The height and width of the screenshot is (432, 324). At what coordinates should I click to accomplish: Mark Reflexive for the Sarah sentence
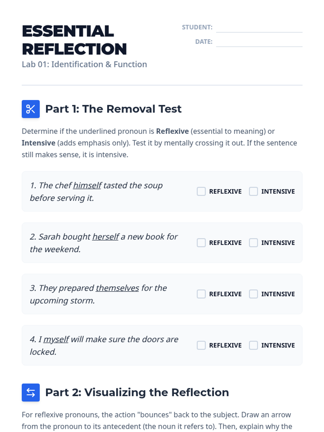tap(201, 243)
